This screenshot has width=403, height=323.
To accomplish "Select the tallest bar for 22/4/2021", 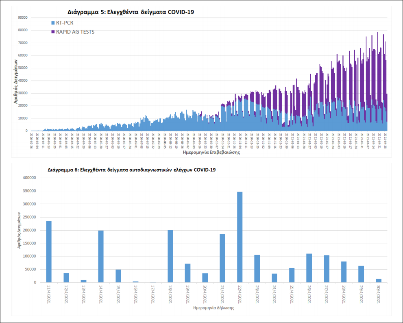I will point(240,237).
